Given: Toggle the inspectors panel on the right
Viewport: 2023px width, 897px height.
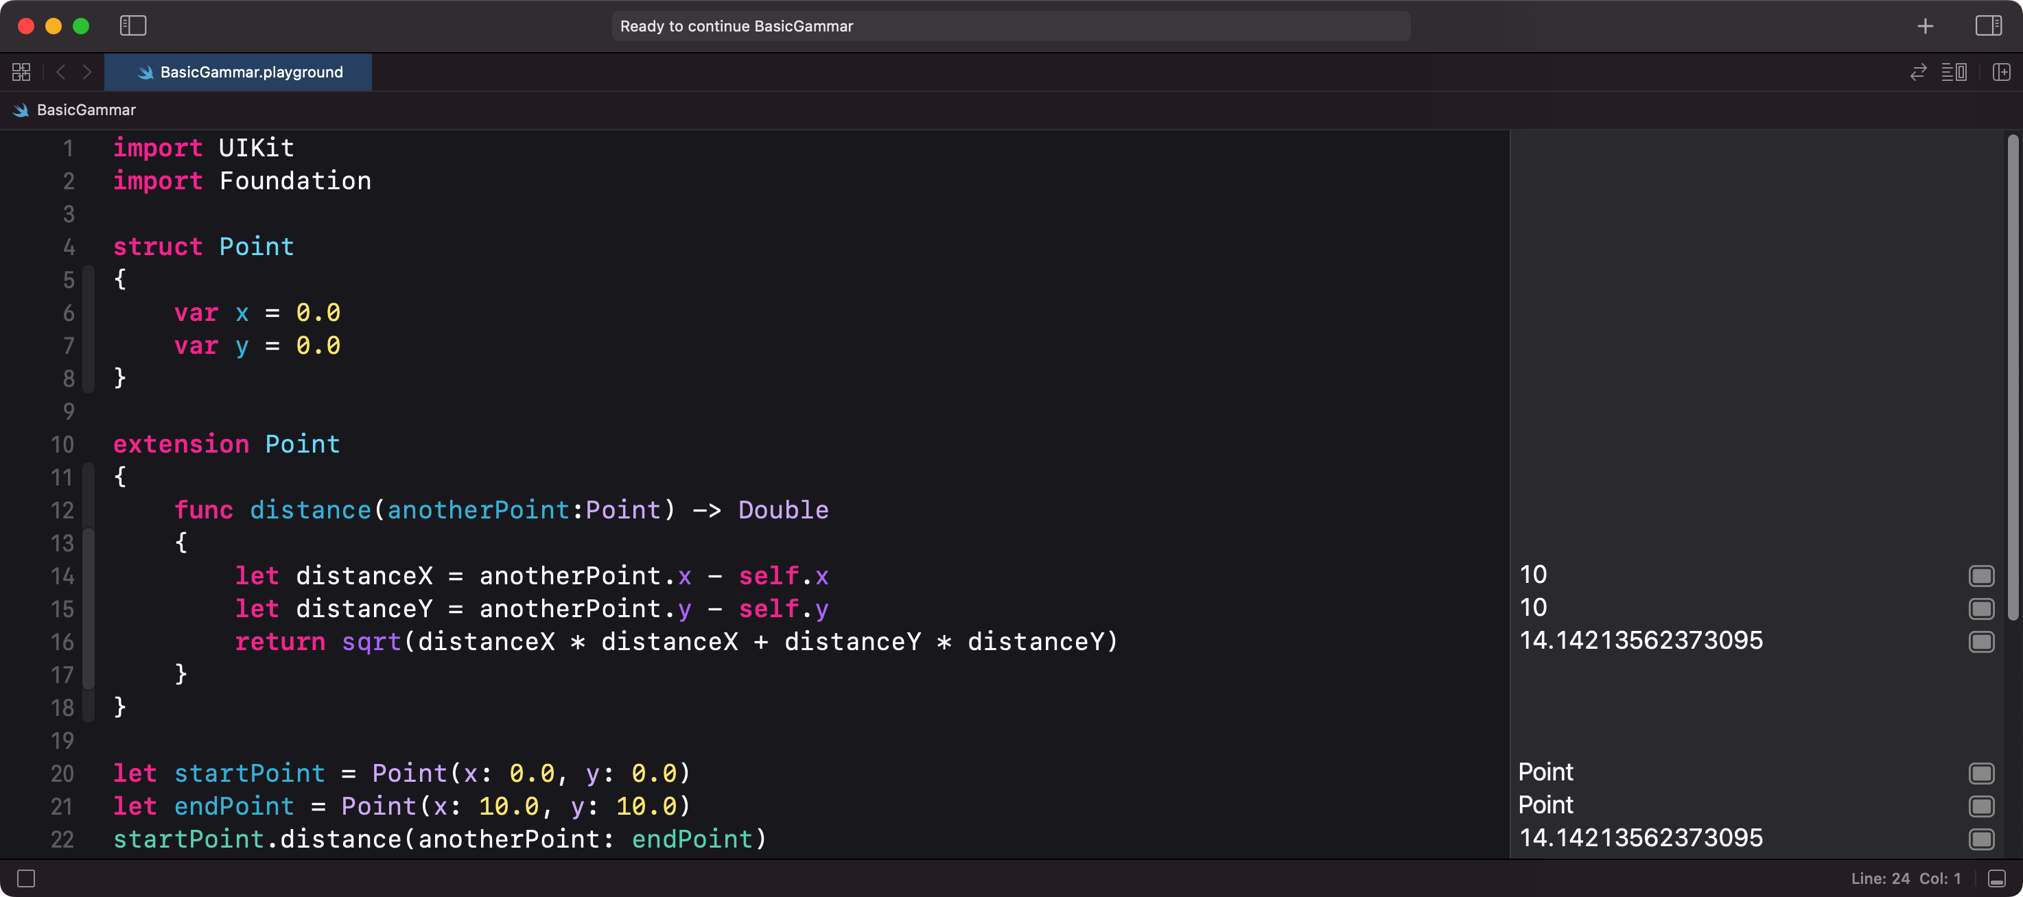Looking at the screenshot, I should (1988, 26).
